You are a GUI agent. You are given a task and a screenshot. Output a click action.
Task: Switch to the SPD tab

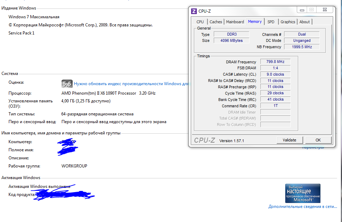pos(271,22)
